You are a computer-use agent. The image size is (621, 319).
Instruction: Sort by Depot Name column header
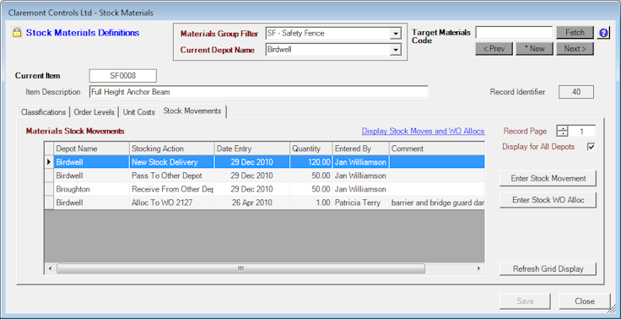coord(91,149)
